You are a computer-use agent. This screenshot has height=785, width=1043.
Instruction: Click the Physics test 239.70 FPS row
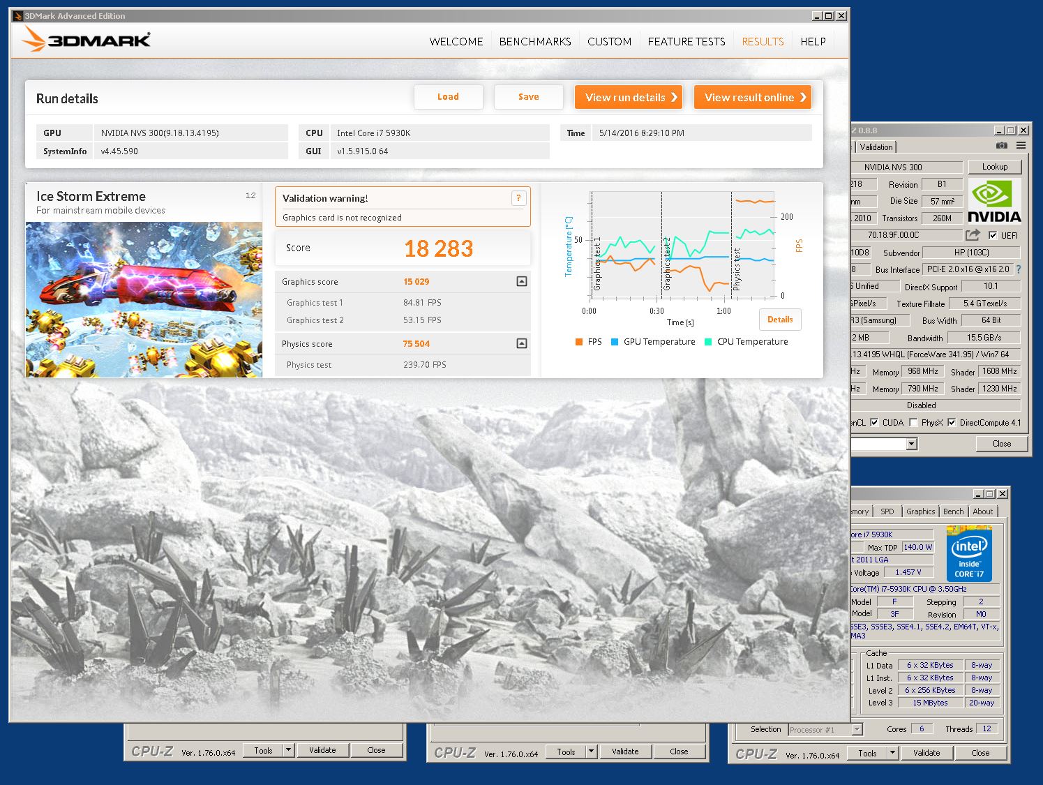click(403, 364)
